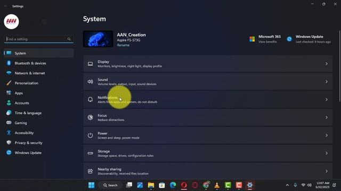This screenshot has width=341, height=191.
Task: Open Privacy & security settings
Action: coord(39,143)
